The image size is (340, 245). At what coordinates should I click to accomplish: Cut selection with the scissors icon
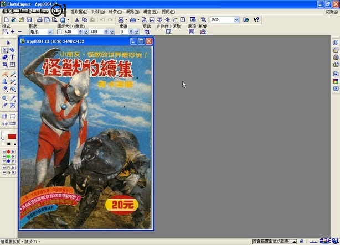77,20
